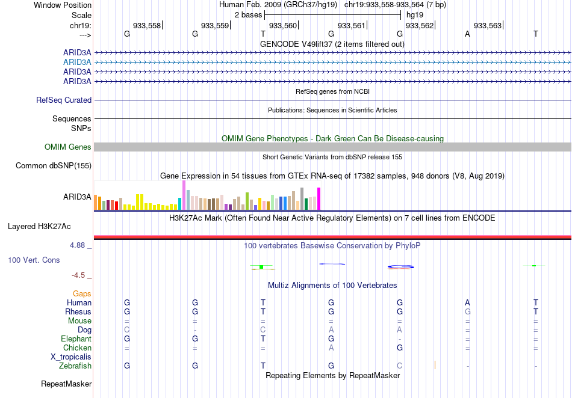Click the red Layered H3K27Ac signal line
This screenshot has height=398, width=572.
(332, 237)
